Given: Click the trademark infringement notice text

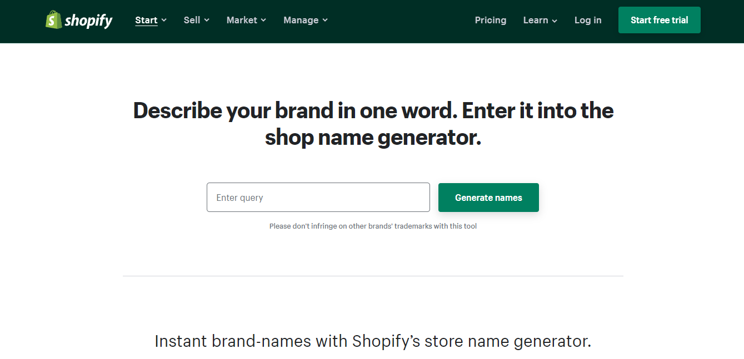Looking at the screenshot, I should (373, 226).
